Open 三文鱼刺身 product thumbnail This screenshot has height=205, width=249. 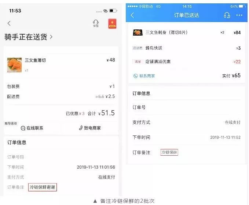tap(138, 32)
